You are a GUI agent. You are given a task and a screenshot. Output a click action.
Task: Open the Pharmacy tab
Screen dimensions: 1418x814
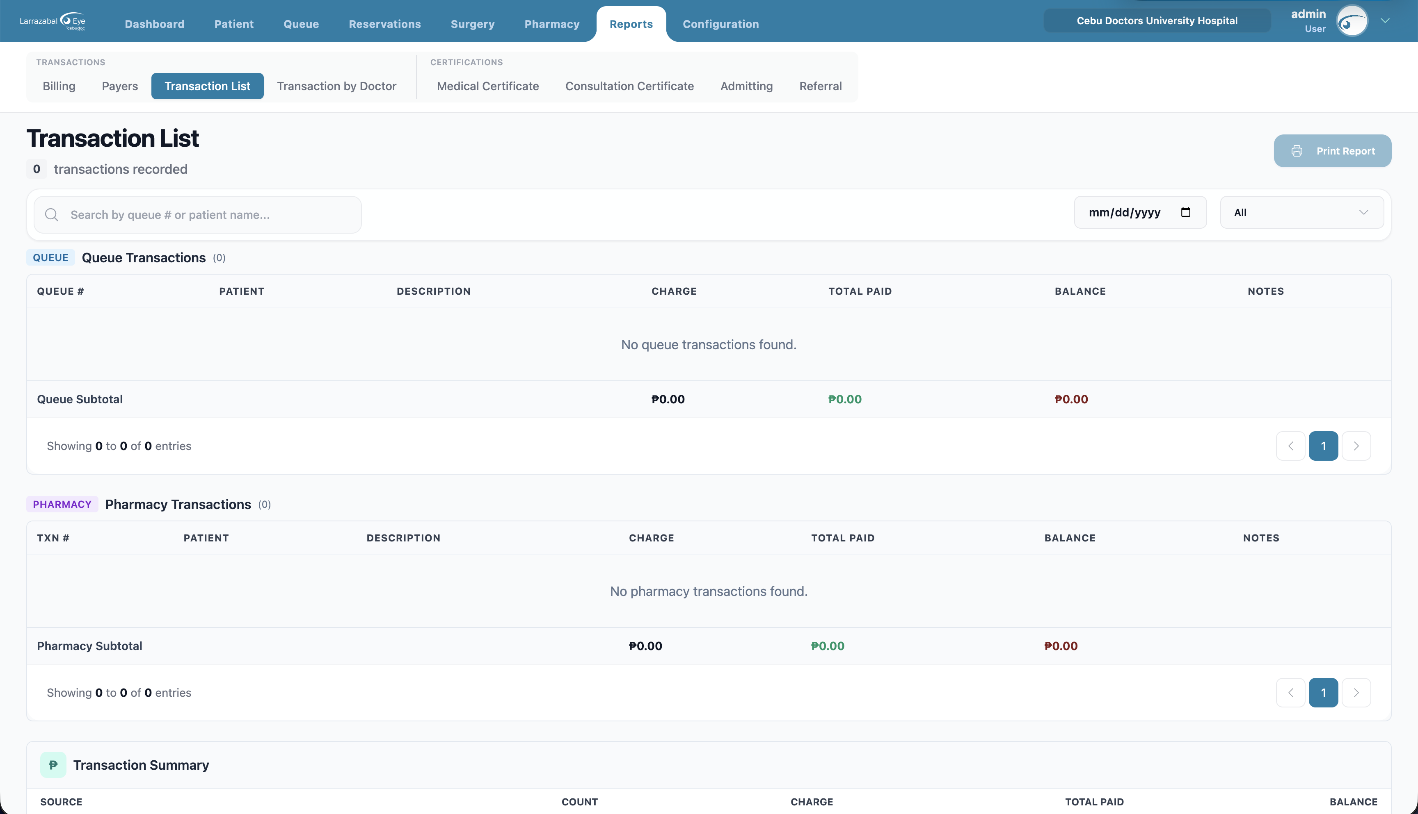(552, 24)
